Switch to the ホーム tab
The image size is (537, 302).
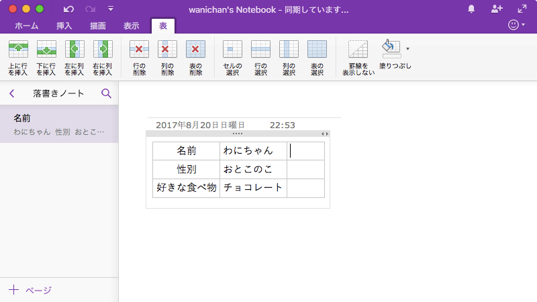click(x=27, y=26)
